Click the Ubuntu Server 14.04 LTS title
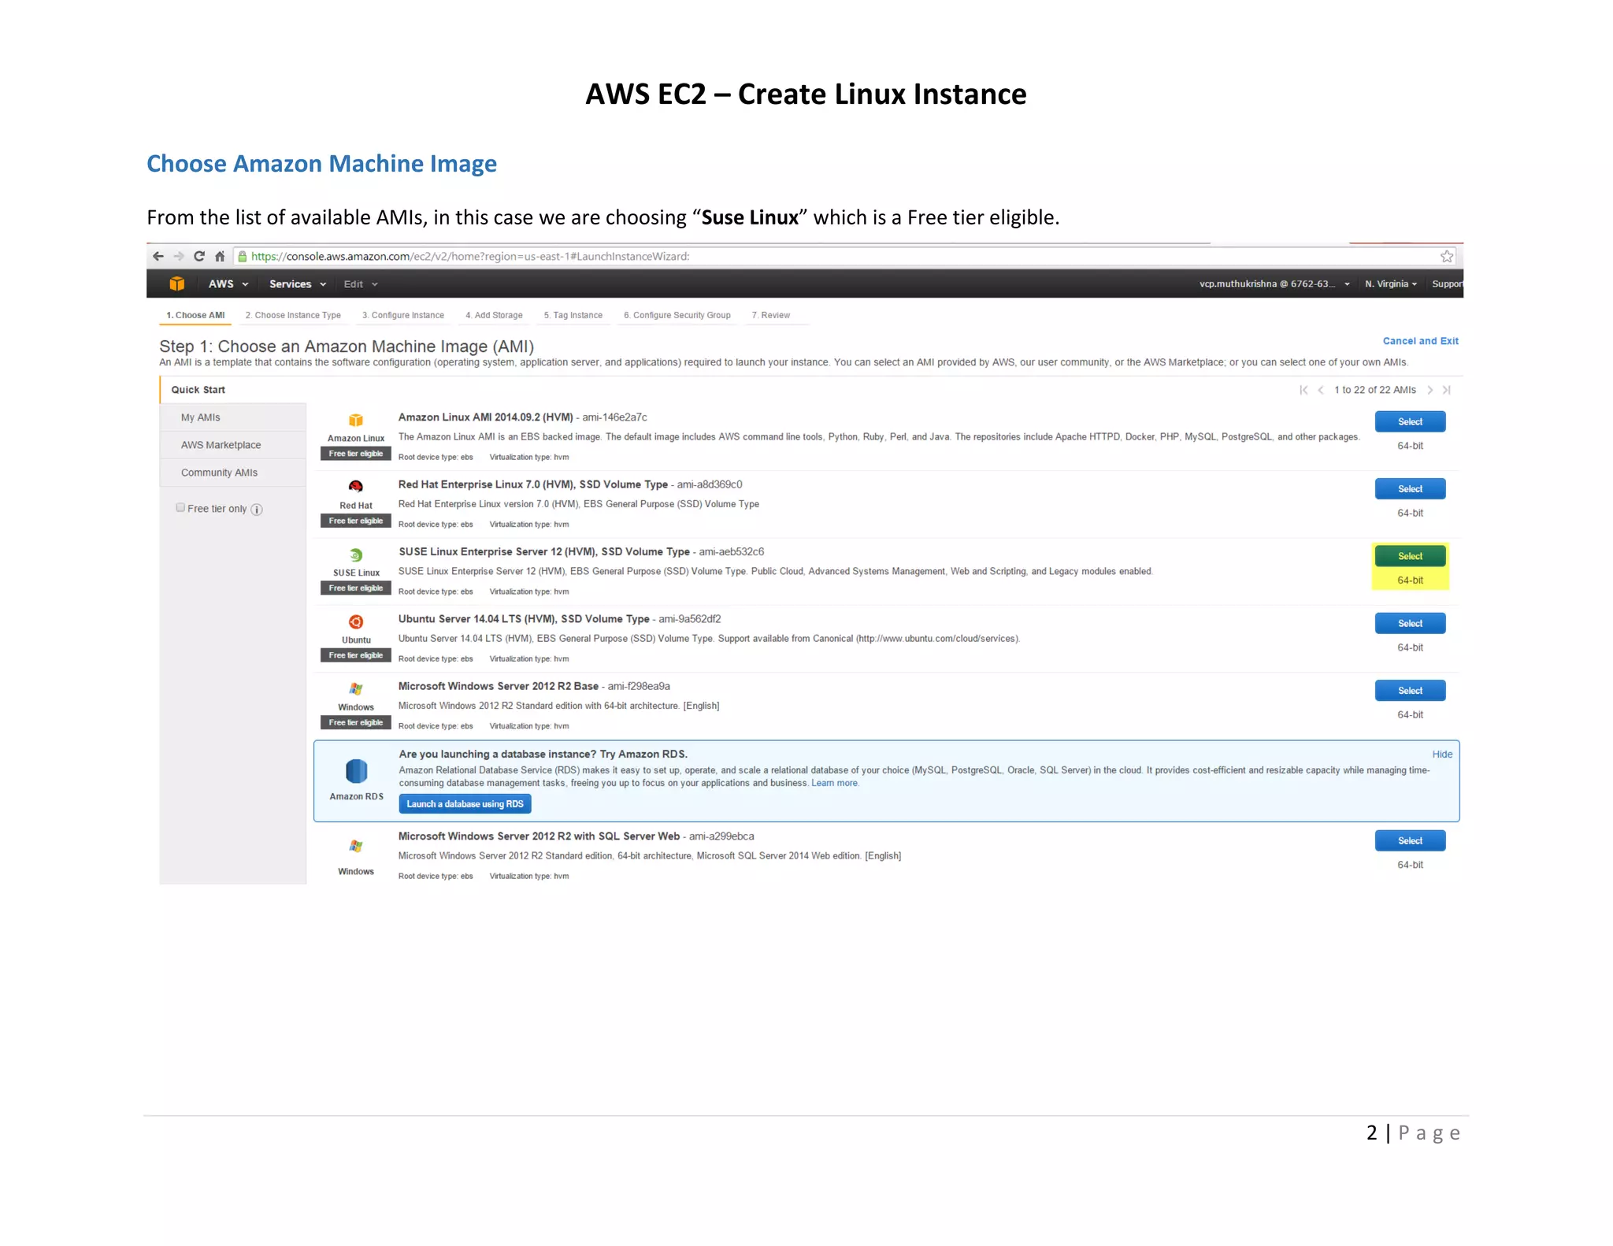The image size is (1613, 1246). click(x=524, y=619)
